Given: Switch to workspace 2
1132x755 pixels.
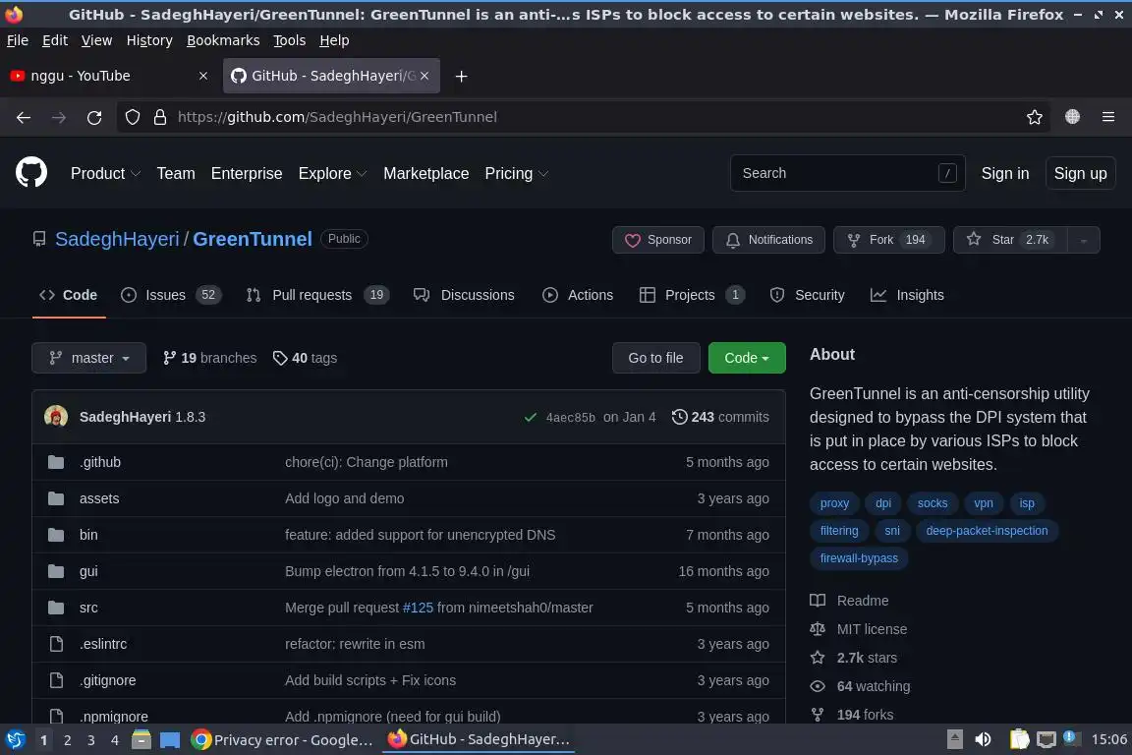Looking at the screenshot, I should tap(67, 740).
